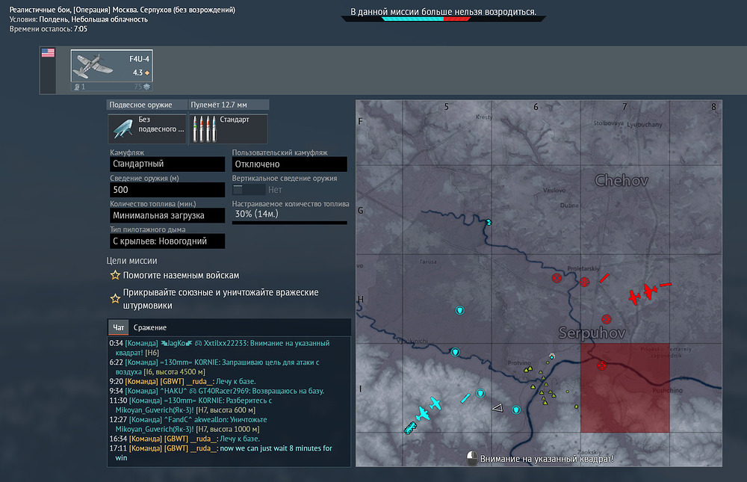Click the right red enemy plane
The height and width of the screenshot is (482, 747).
(650, 291)
